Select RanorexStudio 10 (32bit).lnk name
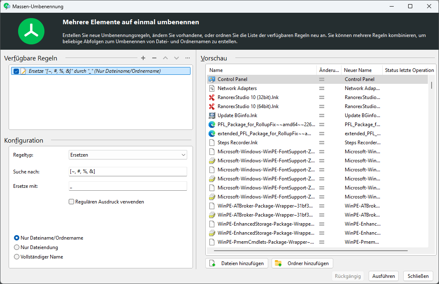Image resolution: width=439 pixels, height=284 pixels. click(x=248, y=97)
